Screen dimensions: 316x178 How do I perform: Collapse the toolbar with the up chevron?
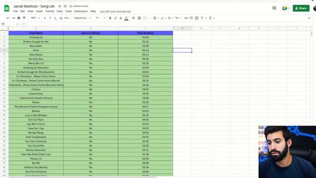[309, 18]
